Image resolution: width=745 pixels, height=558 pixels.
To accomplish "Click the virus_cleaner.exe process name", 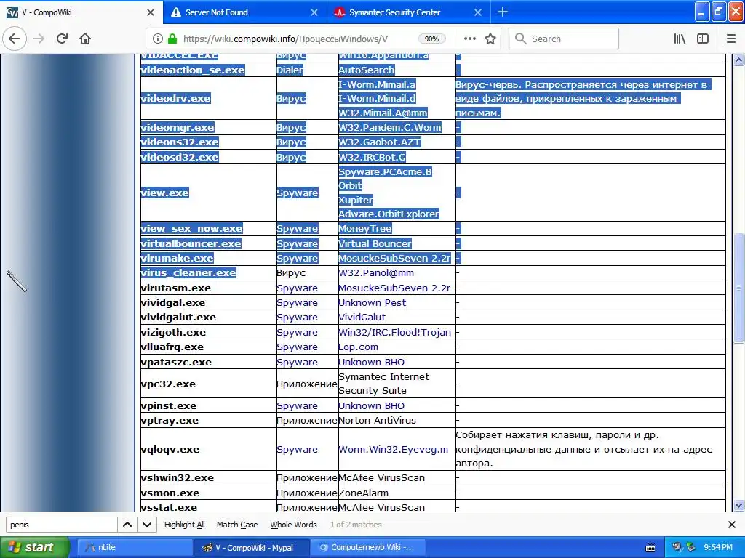I will pos(188,273).
